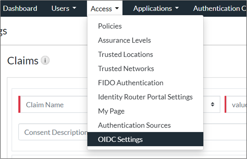The width and height of the screenshot is (247, 159).
Task: Focus the value input field
Action: coord(238,105)
